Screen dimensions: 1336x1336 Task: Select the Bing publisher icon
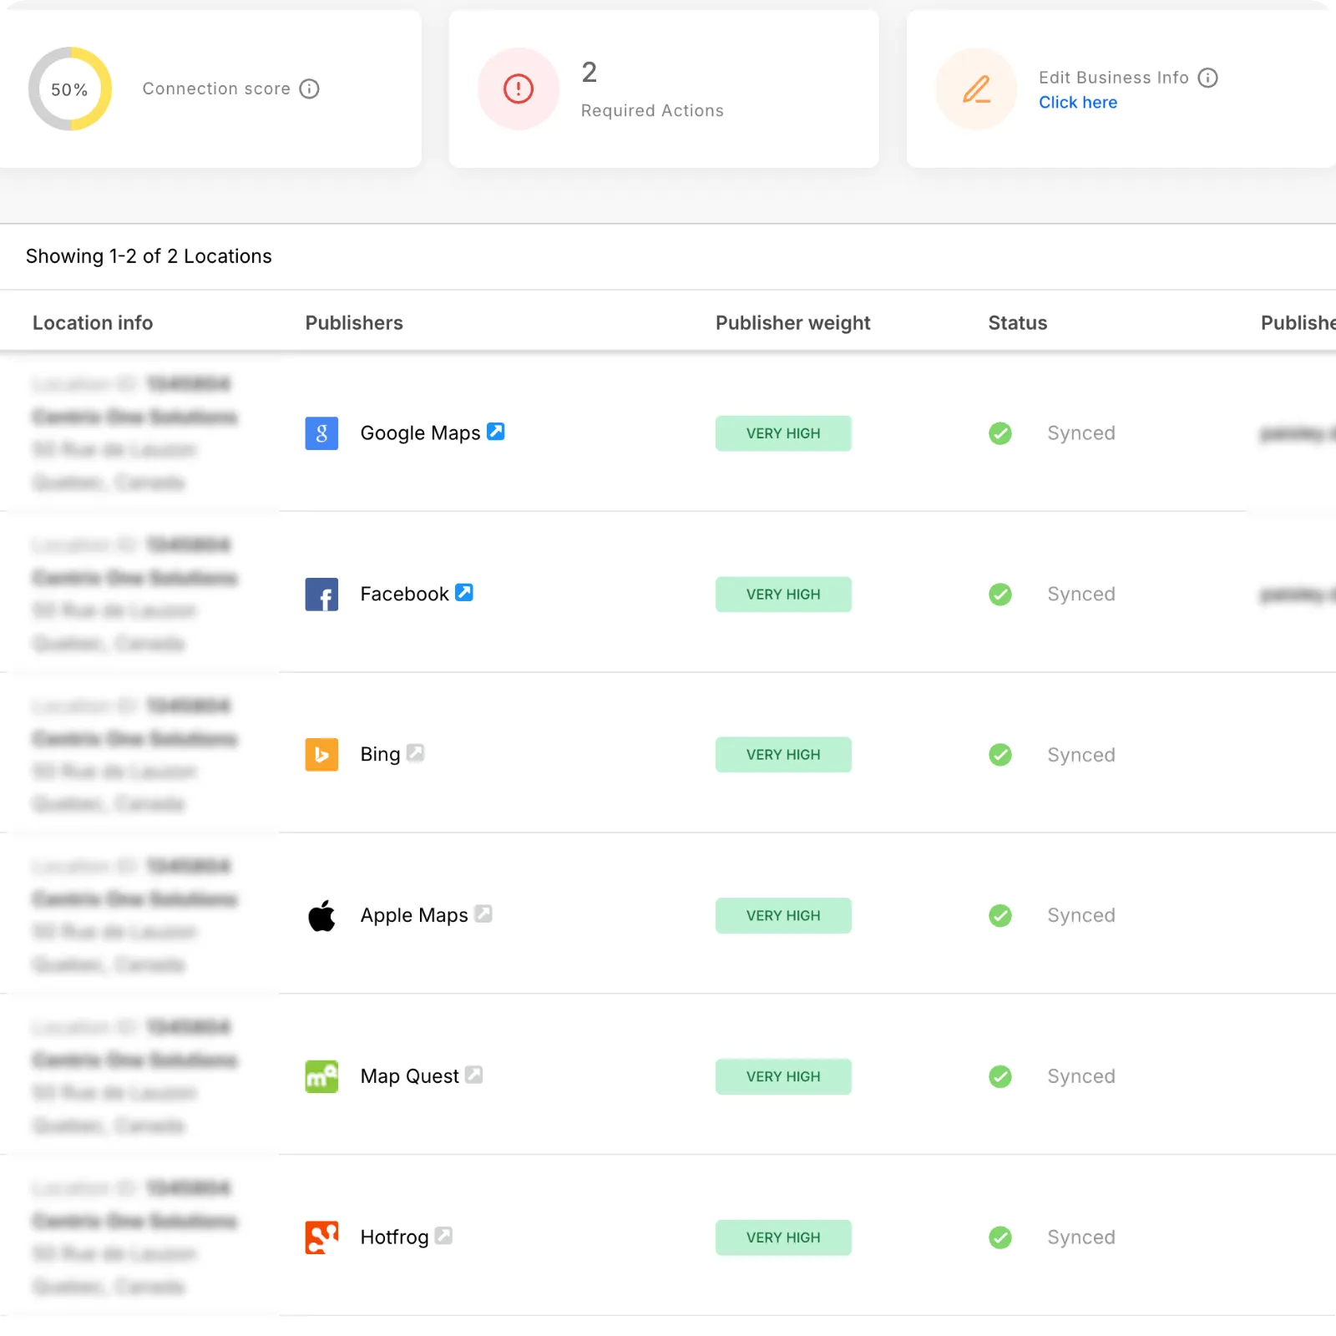point(321,754)
